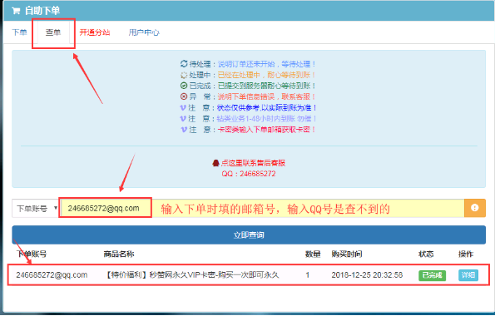The image size is (495, 316).
Task: Click the shopping cart icon in header
Action: coord(16,11)
